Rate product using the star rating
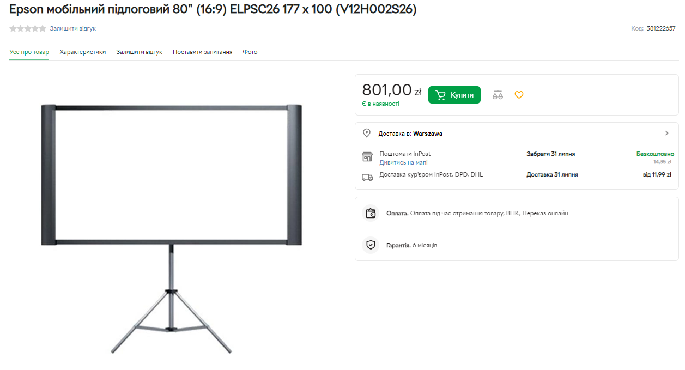685x370 pixels. (28, 28)
